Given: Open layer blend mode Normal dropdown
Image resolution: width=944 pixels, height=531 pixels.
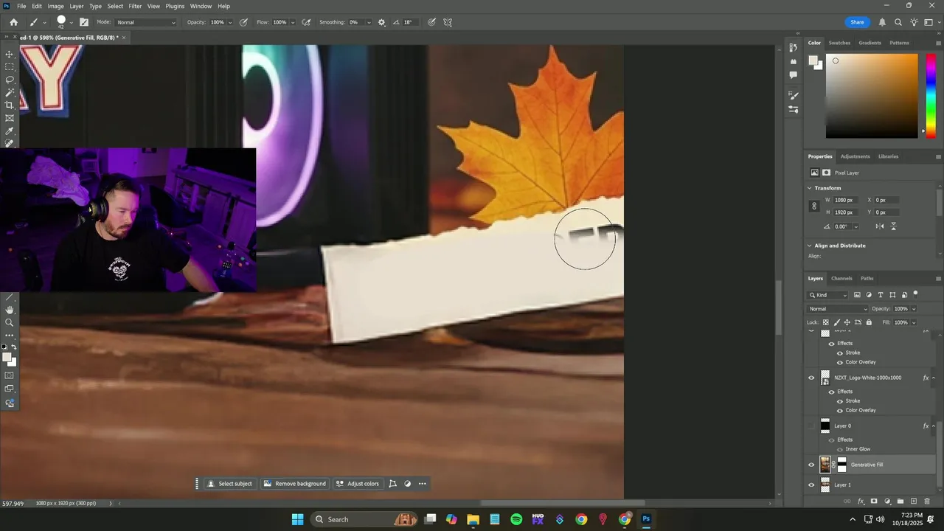Looking at the screenshot, I should 839,309.
